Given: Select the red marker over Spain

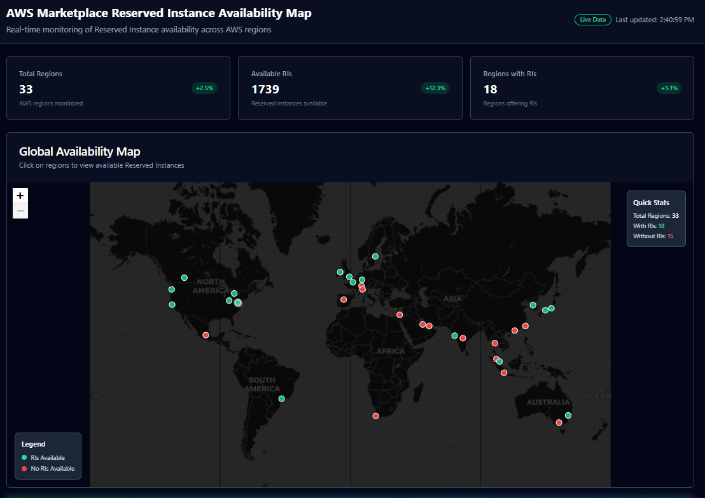Looking at the screenshot, I should 344,300.
